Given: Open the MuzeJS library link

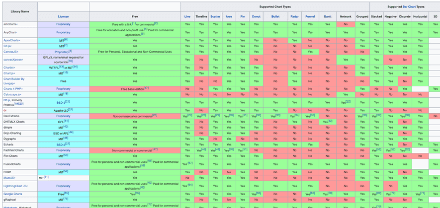Looking at the screenshot, I should [9, 177].
